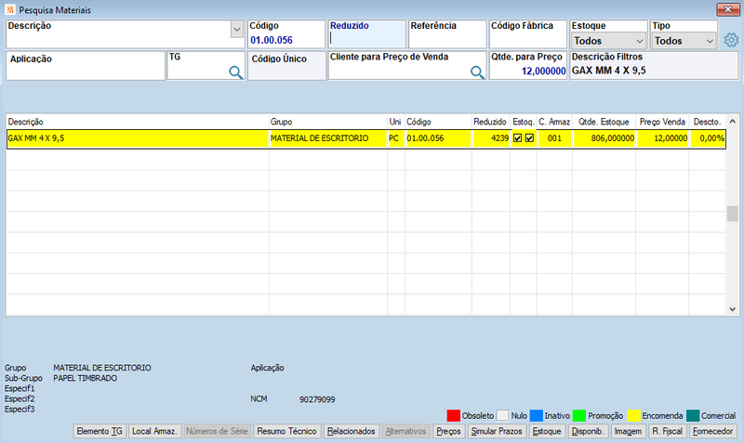The height and width of the screenshot is (443, 744).
Task: Sort by the Descrição column header
Action: (138, 122)
